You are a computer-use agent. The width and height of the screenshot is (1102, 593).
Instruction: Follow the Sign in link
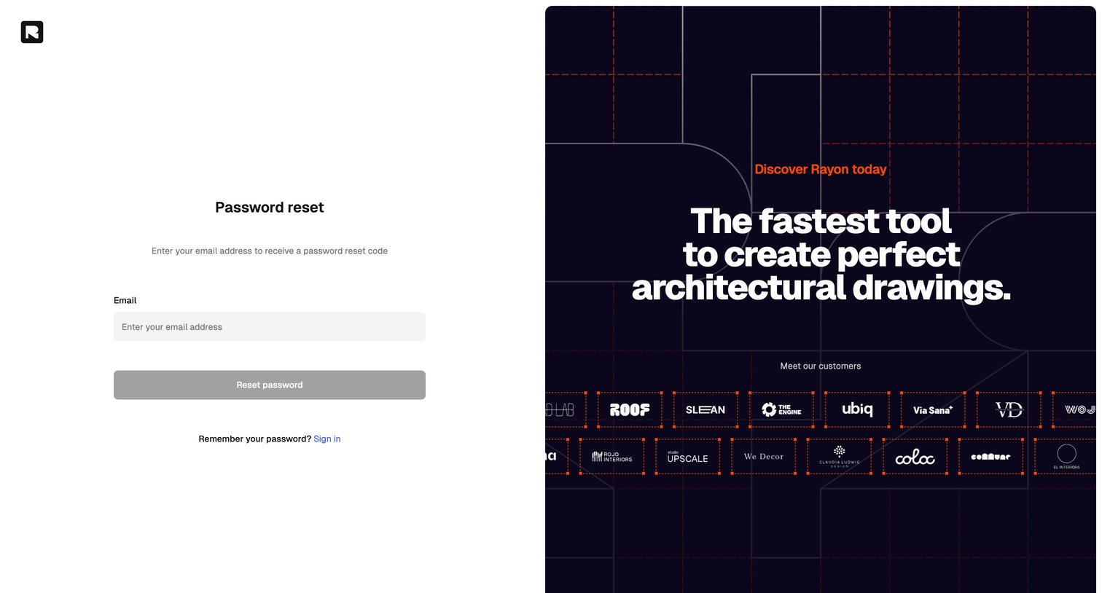point(327,439)
